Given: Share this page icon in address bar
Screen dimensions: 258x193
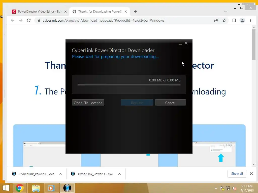Looking at the screenshot, I should pyautogui.click(x=216, y=20).
